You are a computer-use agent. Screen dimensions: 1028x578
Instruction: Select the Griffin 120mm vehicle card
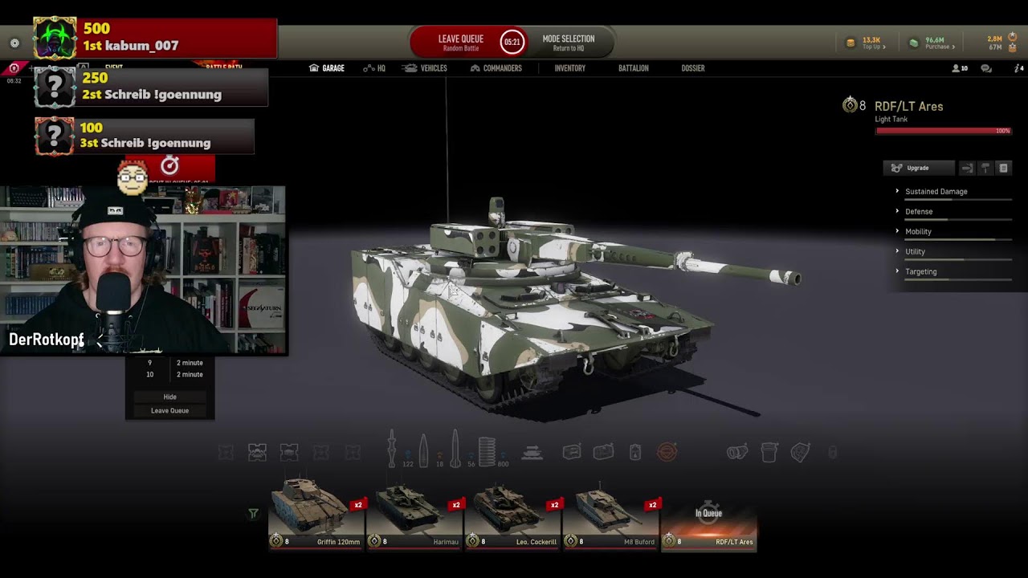316,513
